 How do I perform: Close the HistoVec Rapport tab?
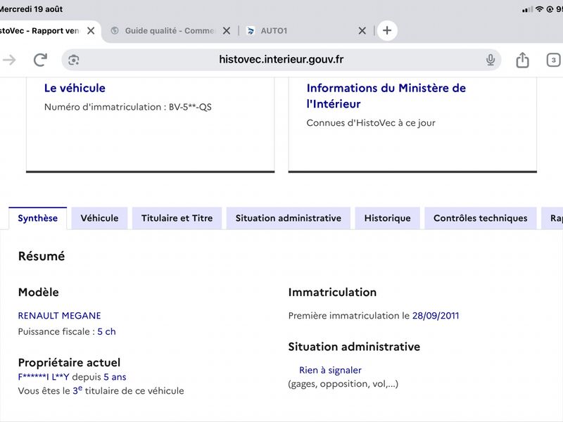91,31
